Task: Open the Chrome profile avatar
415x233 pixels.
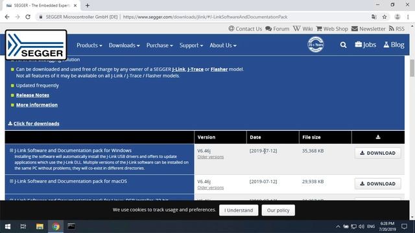Action: tap(397, 17)
